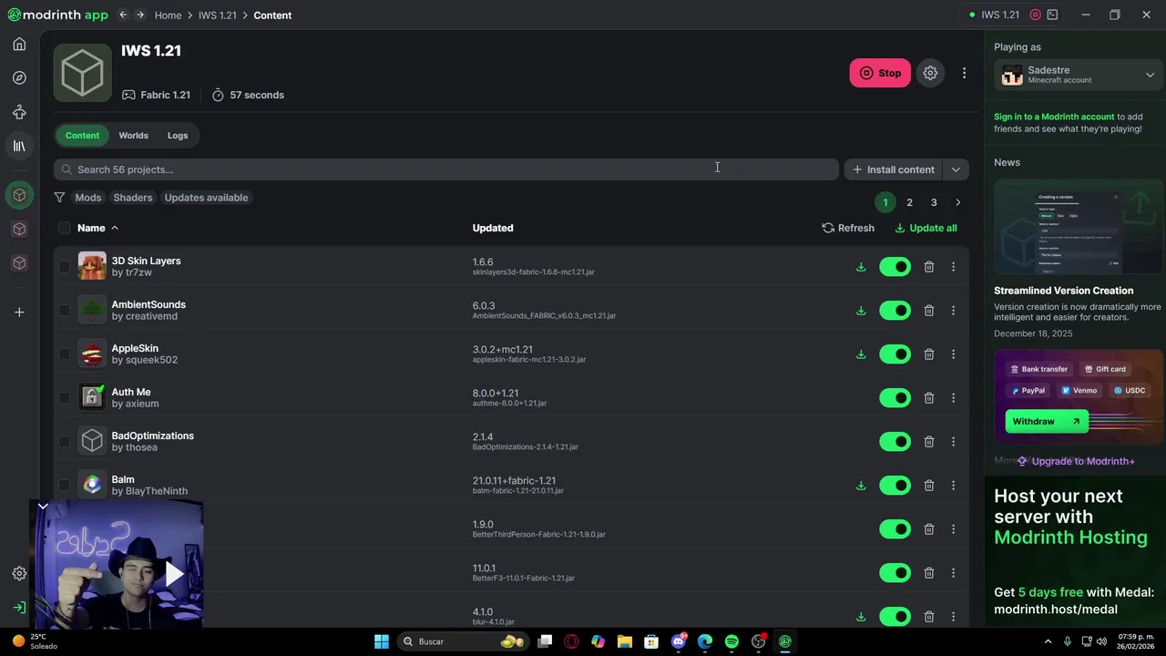Expand the Install content dropdown arrow
The width and height of the screenshot is (1166, 656).
pos(956,169)
